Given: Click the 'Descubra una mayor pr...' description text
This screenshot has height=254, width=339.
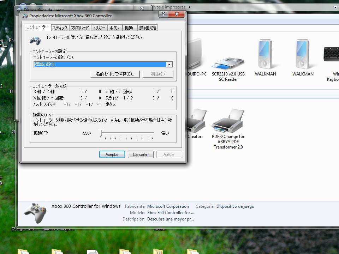Looking at the screenshot, I should (171, 219).
